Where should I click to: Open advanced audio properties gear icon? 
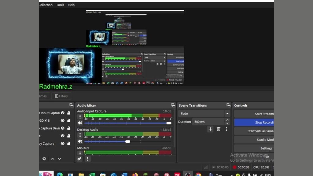pyautogui.click(x=79, y=159)
